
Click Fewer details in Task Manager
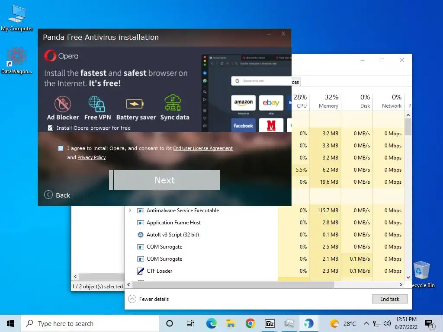(x=149, y=299)
